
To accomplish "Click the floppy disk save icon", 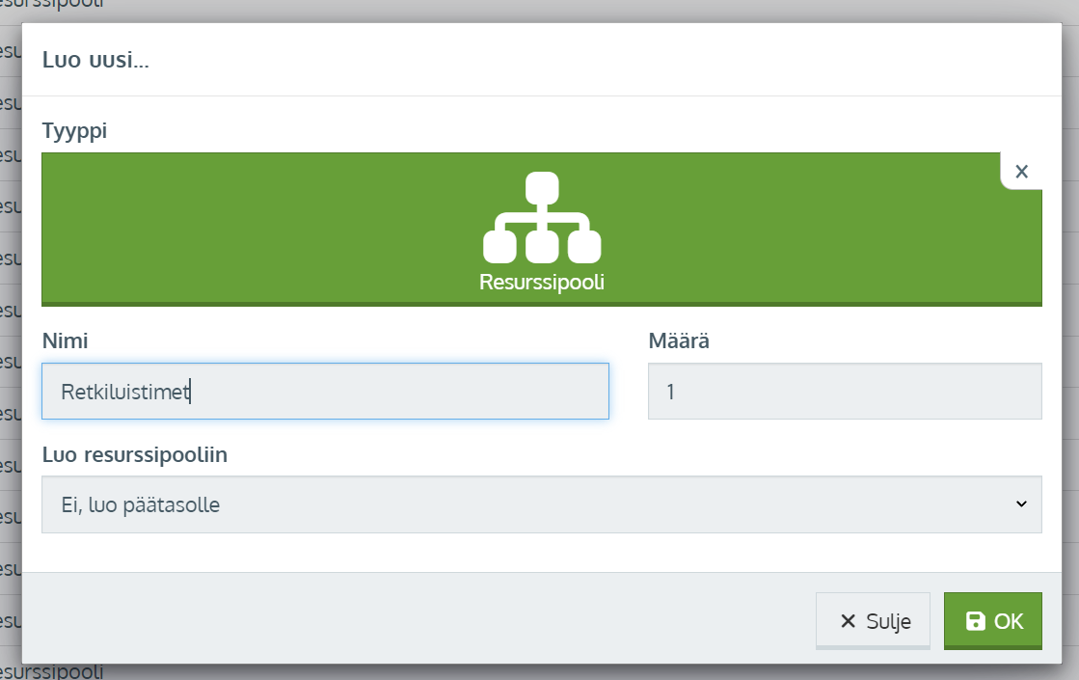I will click(x=975, y=621).
